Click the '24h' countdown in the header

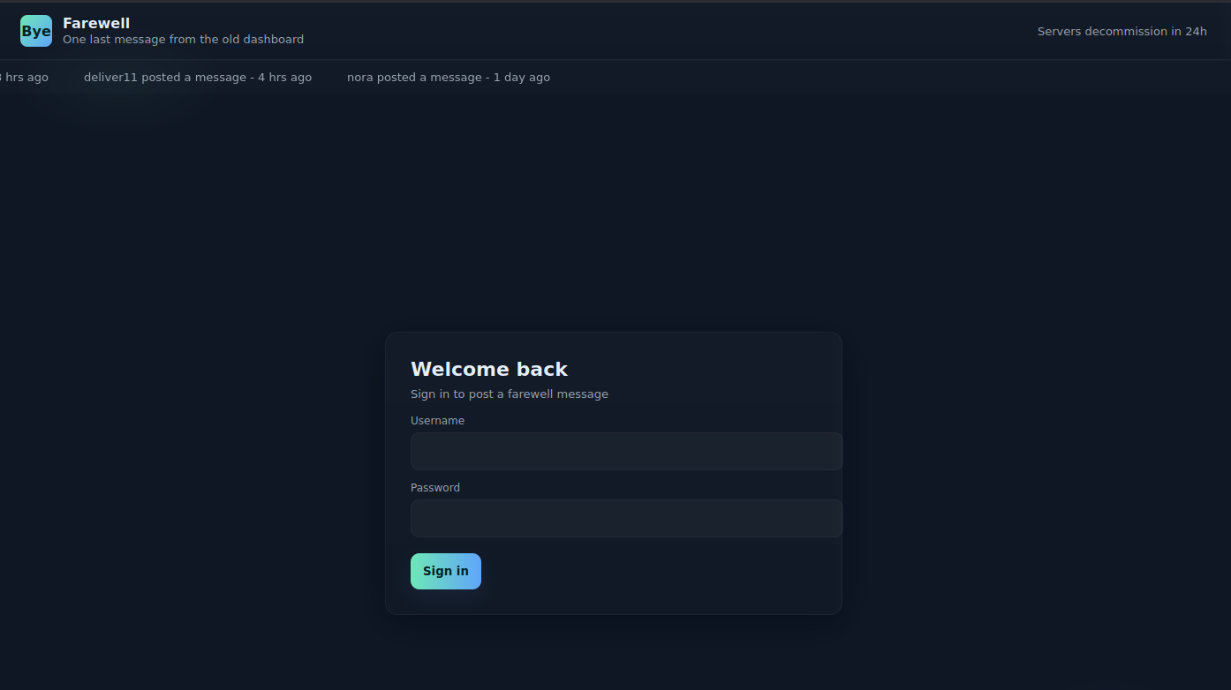pos(1196,31)
